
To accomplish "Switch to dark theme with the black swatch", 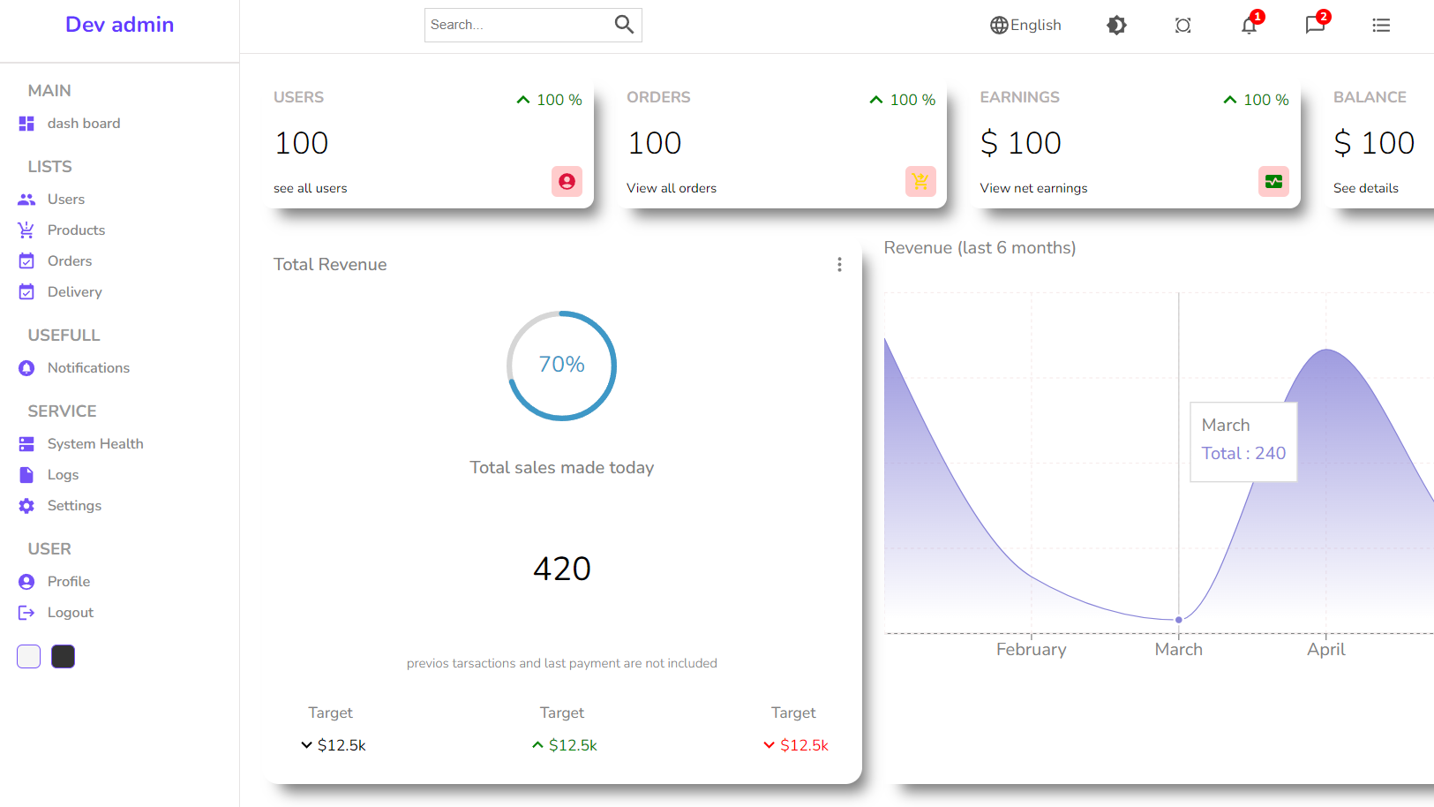I will (64, 657).
